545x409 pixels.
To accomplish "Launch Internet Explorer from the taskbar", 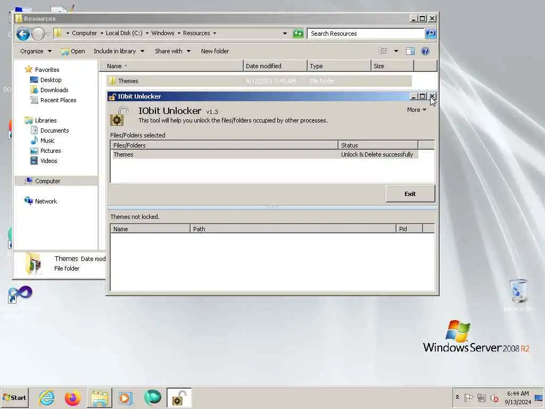I will click(47, 397).
